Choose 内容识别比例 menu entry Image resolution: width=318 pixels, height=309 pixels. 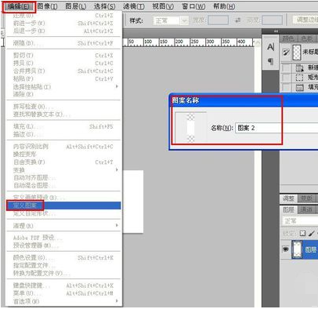pos(63,147)
